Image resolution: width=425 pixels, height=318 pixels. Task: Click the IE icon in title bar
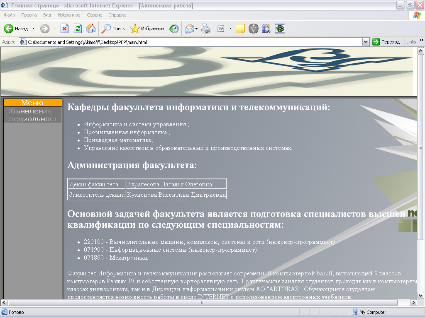coord(4,5)
